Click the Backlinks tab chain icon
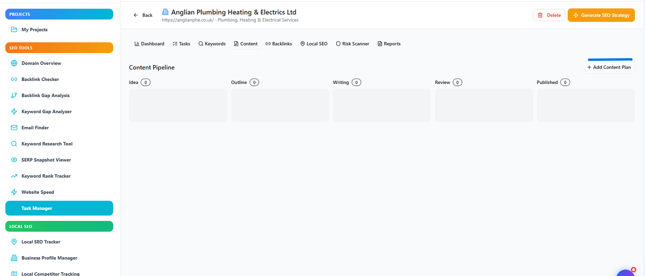The height and width of the screenshot is (276, 645). click(x=268, y=44)
